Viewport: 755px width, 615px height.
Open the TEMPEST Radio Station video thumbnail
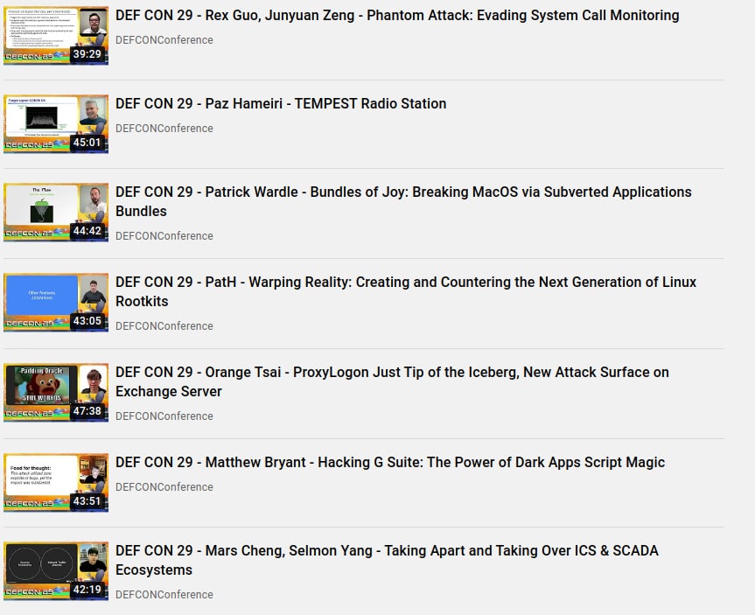tap(56, 124)
